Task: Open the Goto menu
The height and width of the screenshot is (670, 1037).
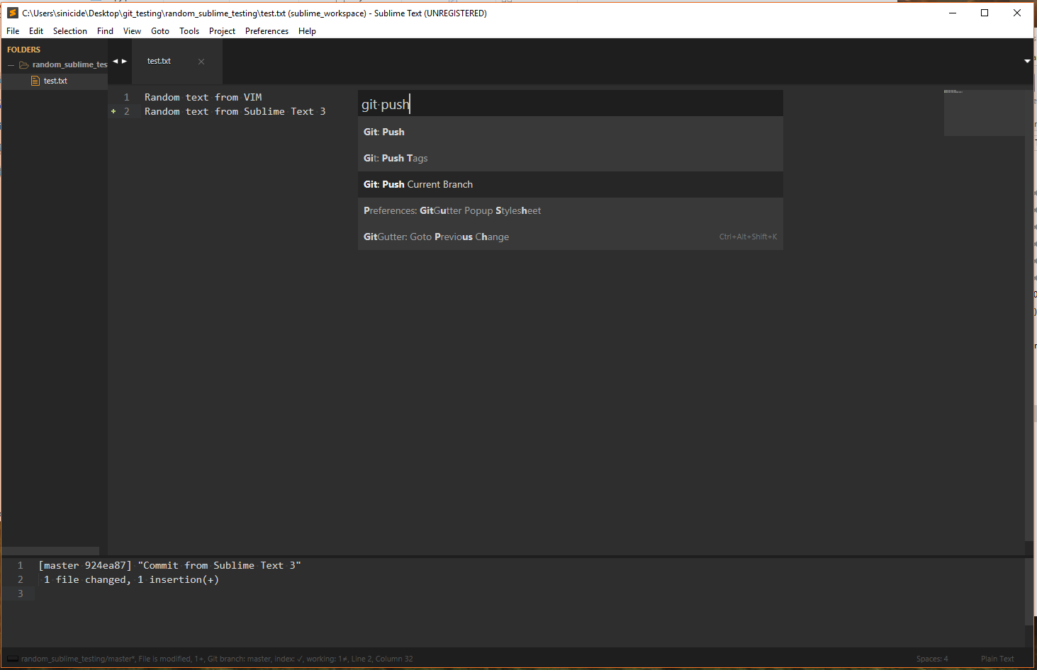Action: tap(160, 31)
